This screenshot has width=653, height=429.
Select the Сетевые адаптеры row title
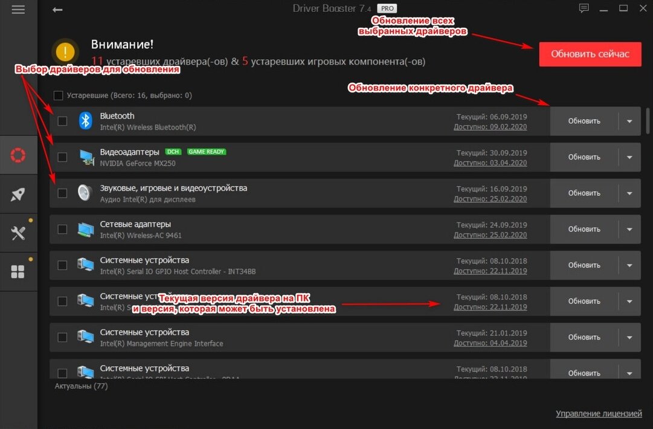coord(135,224)
